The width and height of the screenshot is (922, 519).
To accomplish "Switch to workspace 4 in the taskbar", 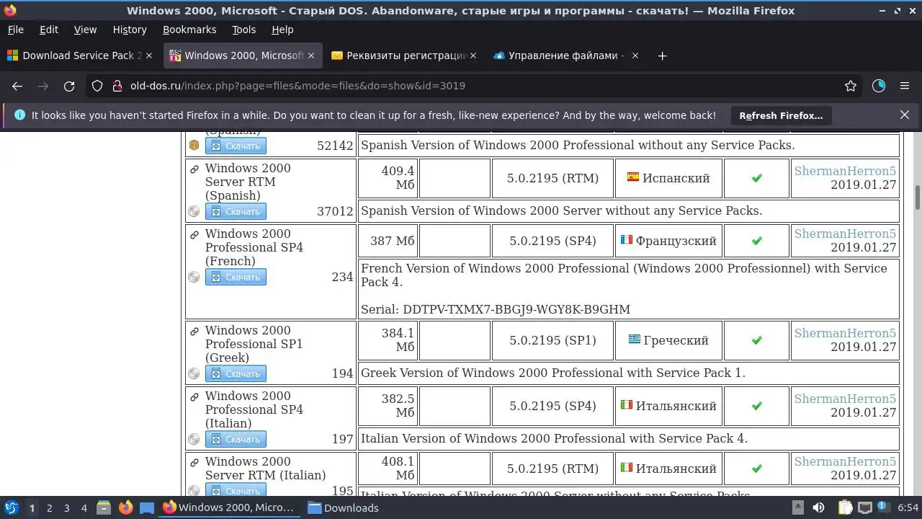I will [x=84, y=507].
